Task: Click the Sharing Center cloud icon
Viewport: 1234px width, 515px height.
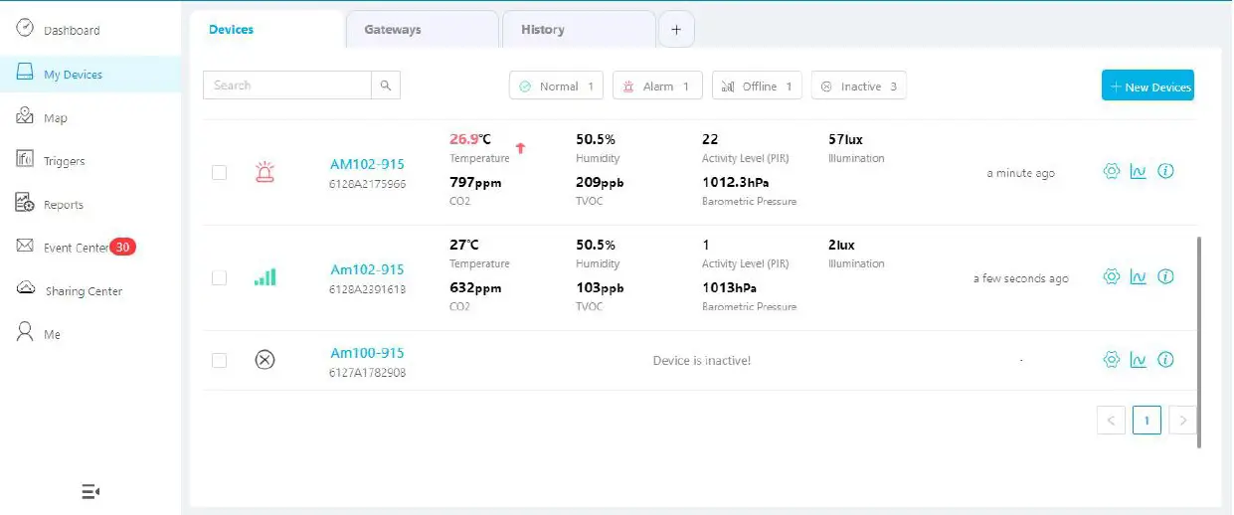Action: tap(26, 288)
